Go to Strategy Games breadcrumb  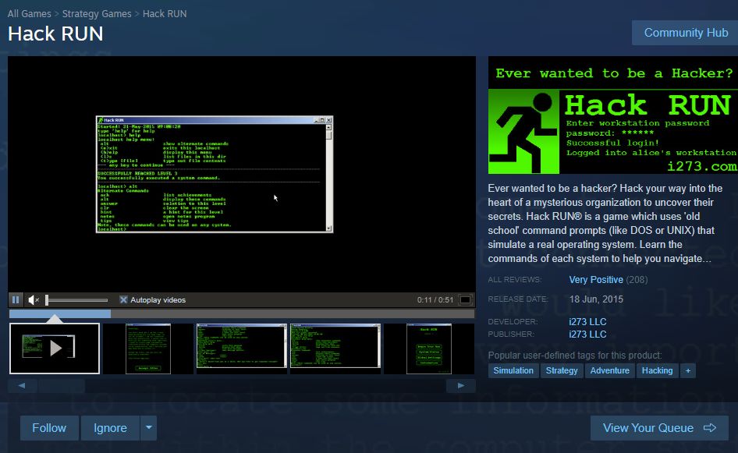(x=97, y=13)
